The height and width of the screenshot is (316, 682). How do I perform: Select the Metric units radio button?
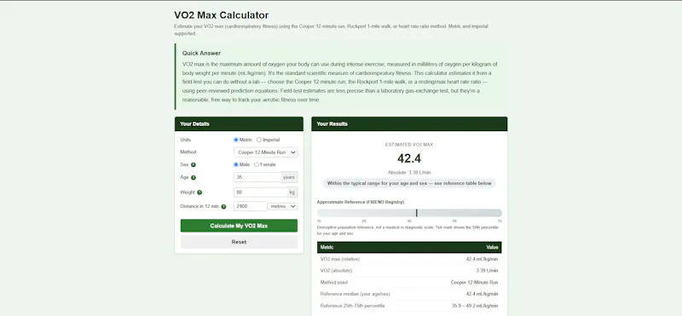click(236, 140)
